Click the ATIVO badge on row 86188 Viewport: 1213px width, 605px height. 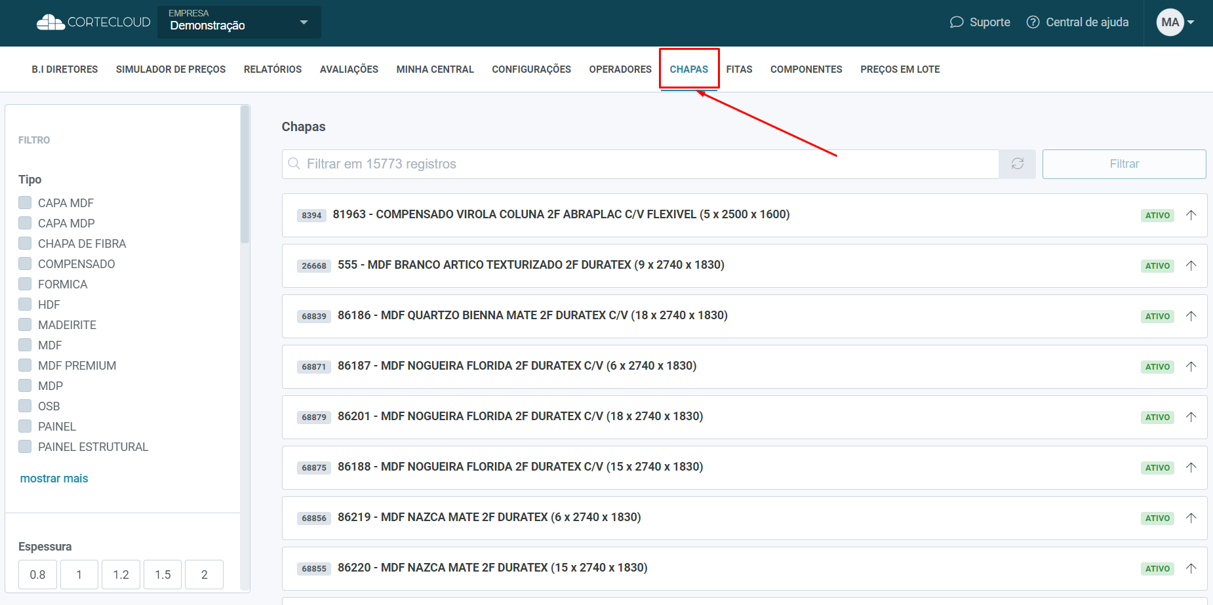(1157, 467)
